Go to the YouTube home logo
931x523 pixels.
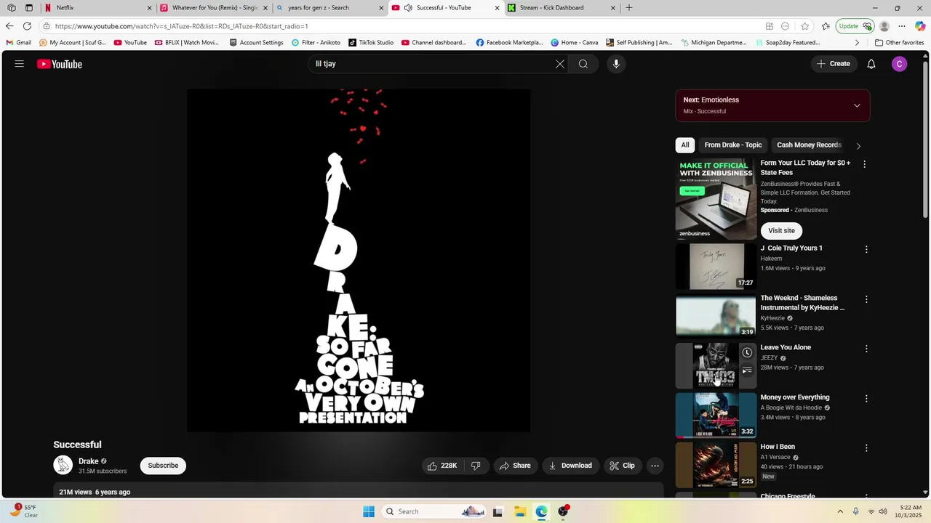(x=60, y=64)
